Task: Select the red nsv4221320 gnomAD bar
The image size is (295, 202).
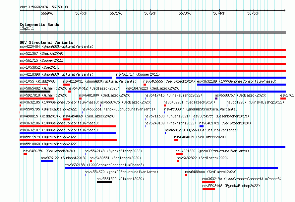Action: (179, 154)
